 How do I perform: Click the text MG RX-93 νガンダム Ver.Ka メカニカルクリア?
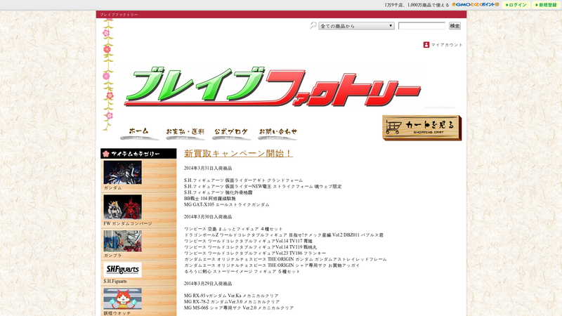[231, 296]
